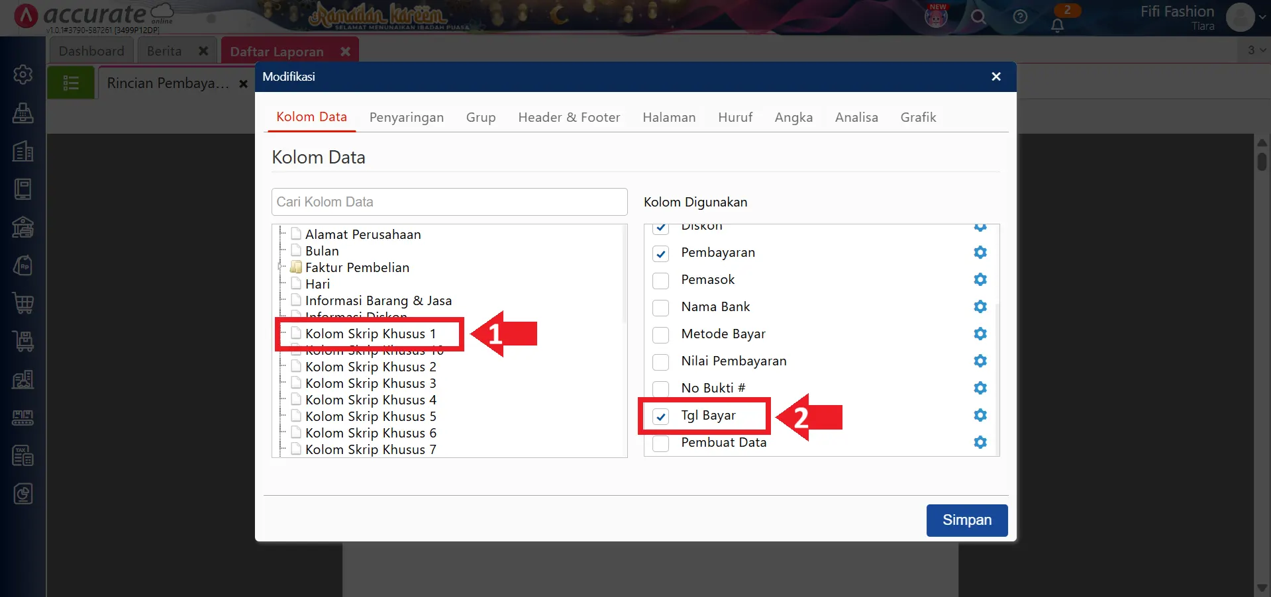Open the help question mark icon
This screenshot has width=1271, height=597.
click(1020, 17)
